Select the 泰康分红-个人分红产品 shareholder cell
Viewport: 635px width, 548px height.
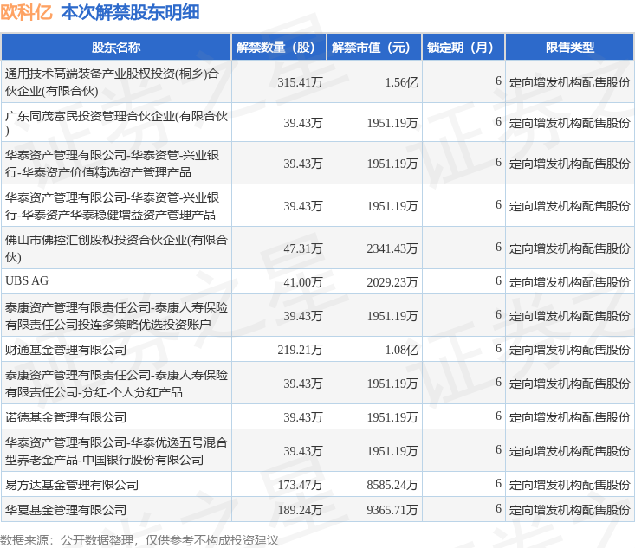(116, 383)
